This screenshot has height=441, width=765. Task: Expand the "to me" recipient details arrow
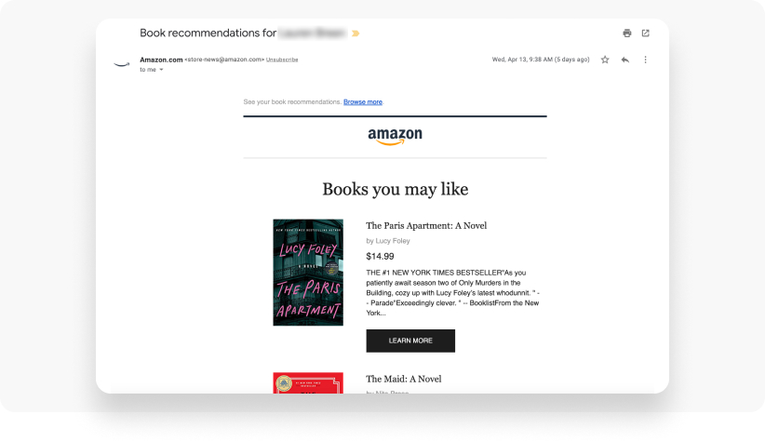point(162,70)
